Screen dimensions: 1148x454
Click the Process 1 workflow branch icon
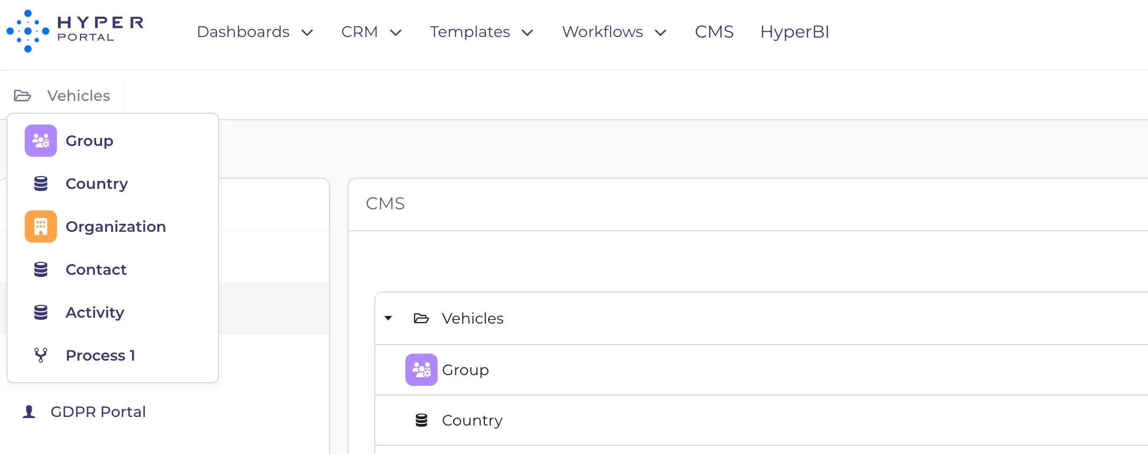pos(41,355)
